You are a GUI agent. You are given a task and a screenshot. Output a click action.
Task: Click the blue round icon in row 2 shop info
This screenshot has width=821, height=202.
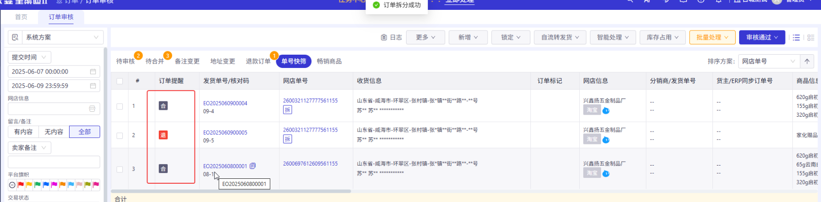click(x=606, y=140)
